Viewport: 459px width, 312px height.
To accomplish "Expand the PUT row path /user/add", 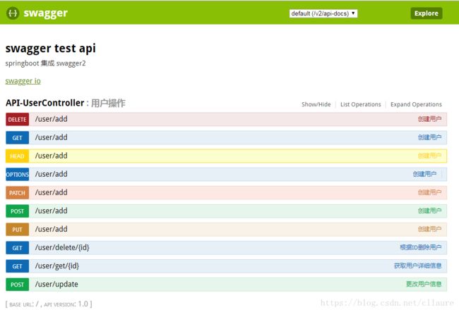I will [x=52, y=229].
